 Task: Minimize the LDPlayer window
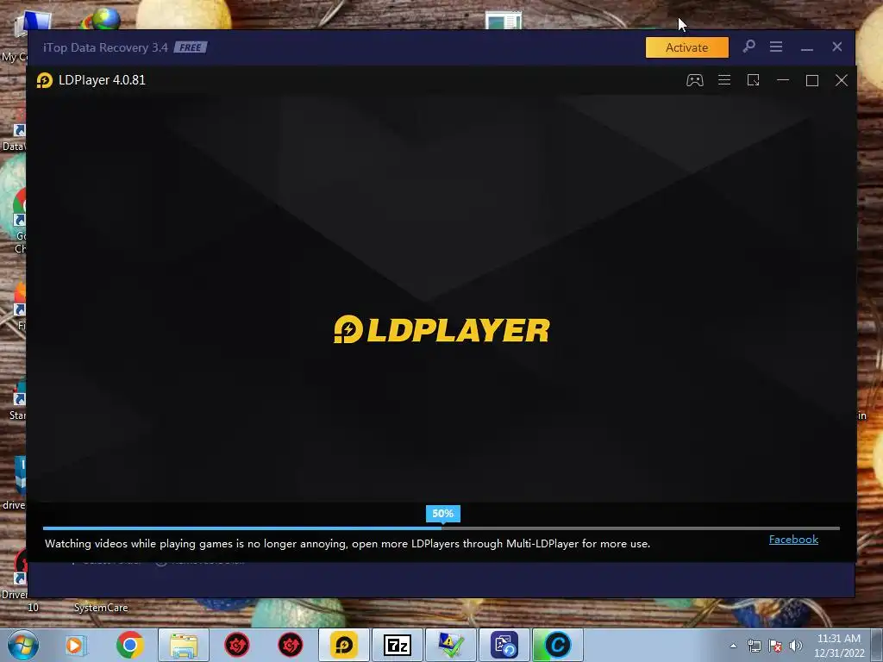click(783, 80)
